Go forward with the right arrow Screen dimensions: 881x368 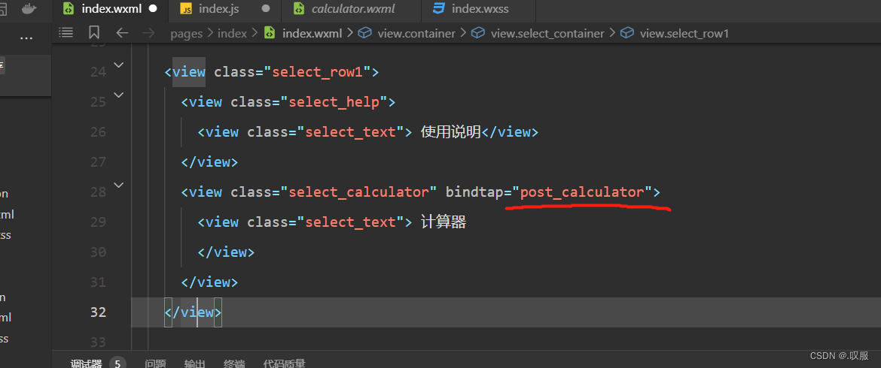click(149, 33)
